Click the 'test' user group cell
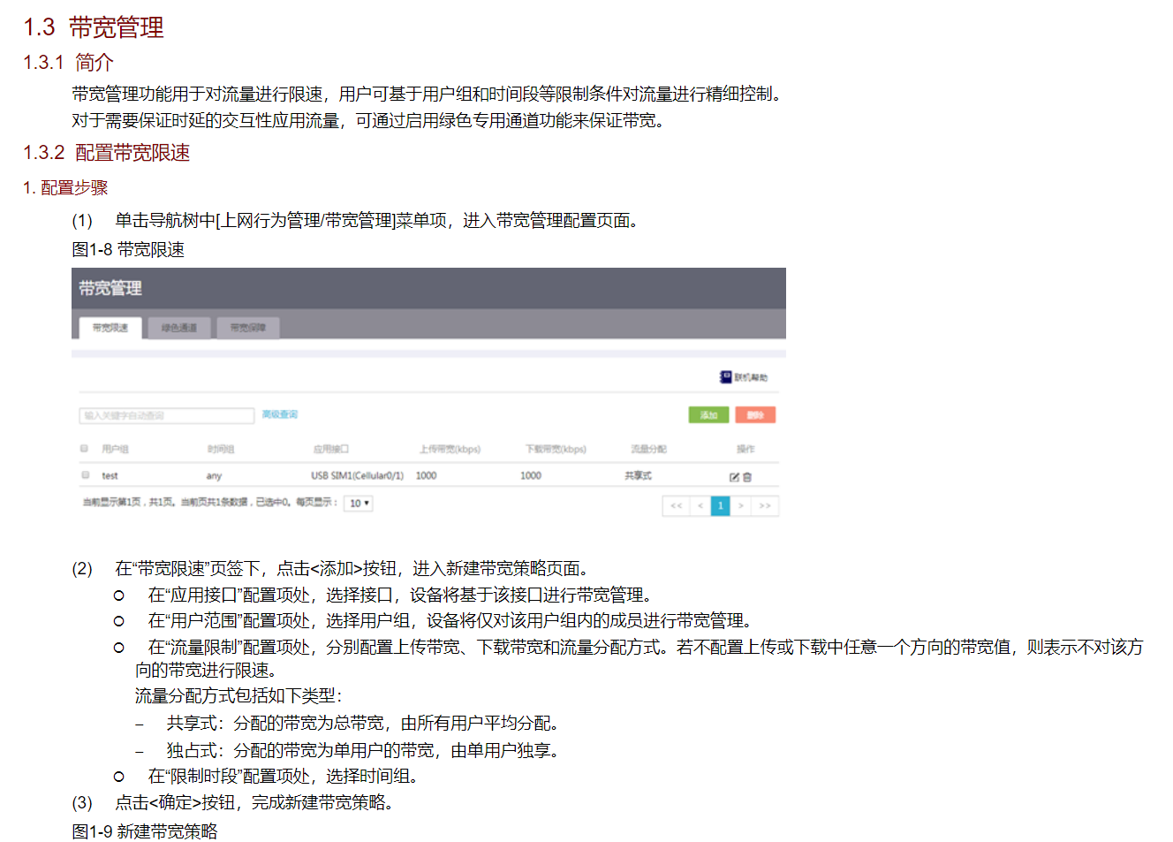Viewport: 1173px width, 842px height. pos(110,475)
